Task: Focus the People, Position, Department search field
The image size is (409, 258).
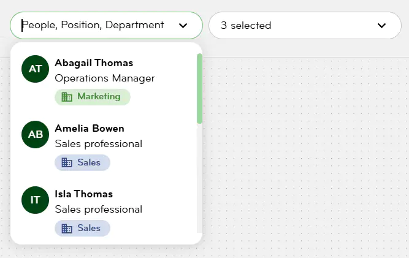Action: tap(93, 26)
